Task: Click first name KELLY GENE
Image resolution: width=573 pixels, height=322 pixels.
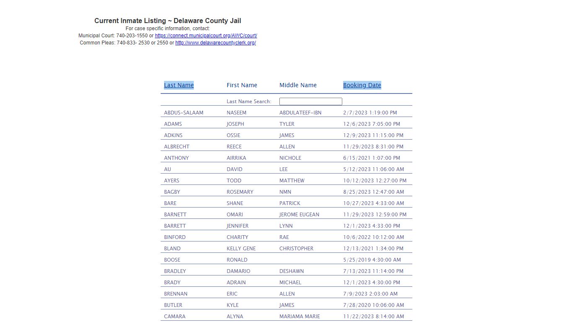Action: 241,249
